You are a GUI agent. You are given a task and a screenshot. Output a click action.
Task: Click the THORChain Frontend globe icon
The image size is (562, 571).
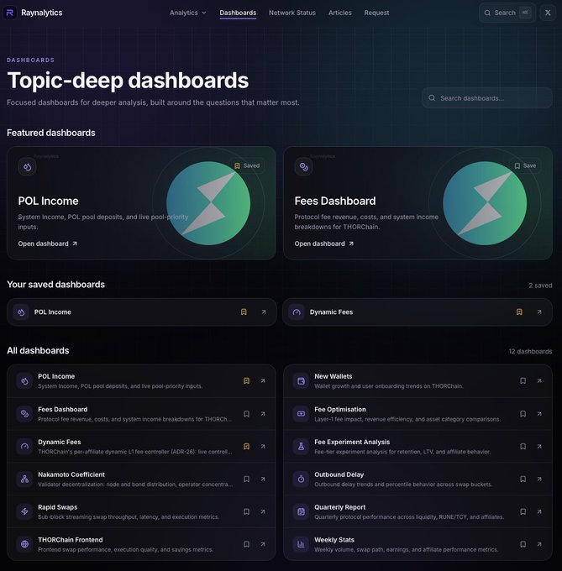[24, 544]
